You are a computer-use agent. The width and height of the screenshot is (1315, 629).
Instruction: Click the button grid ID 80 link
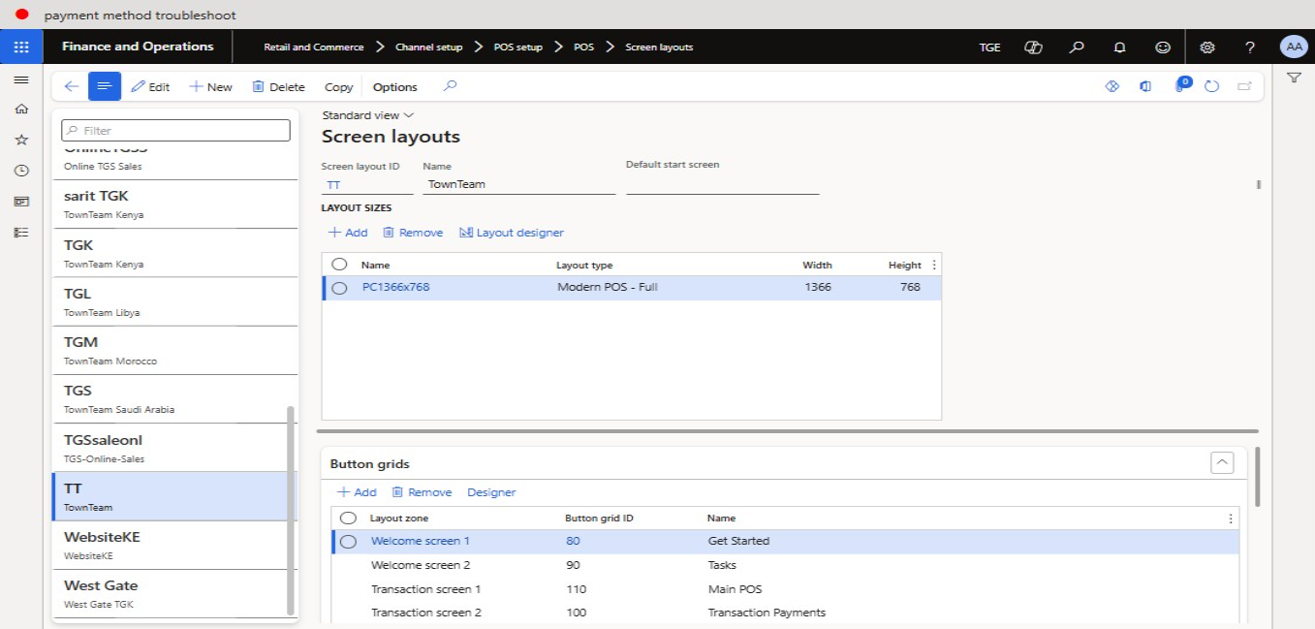coord(573,541)
